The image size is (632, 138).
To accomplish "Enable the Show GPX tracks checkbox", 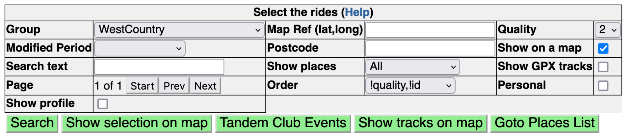I will [603, 67].
